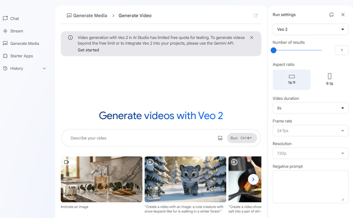Click the Negative prompt resize handle
The height and width of the screenshot is (218, 353).
(343, 199)
